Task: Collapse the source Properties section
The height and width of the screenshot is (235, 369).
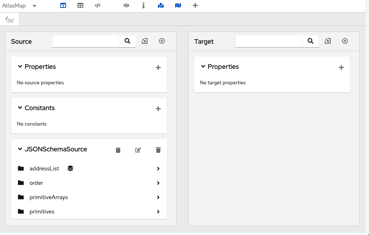Action: click(20, 67)
